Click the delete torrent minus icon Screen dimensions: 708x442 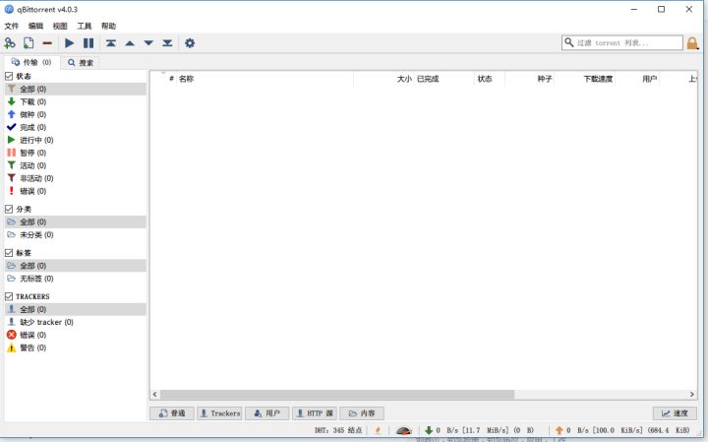47,43
